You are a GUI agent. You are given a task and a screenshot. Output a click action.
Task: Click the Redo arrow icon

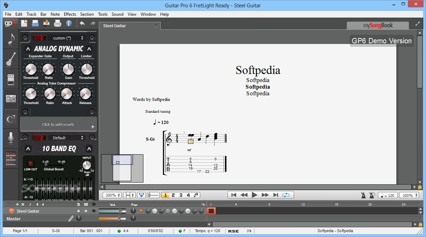[93, 23]
